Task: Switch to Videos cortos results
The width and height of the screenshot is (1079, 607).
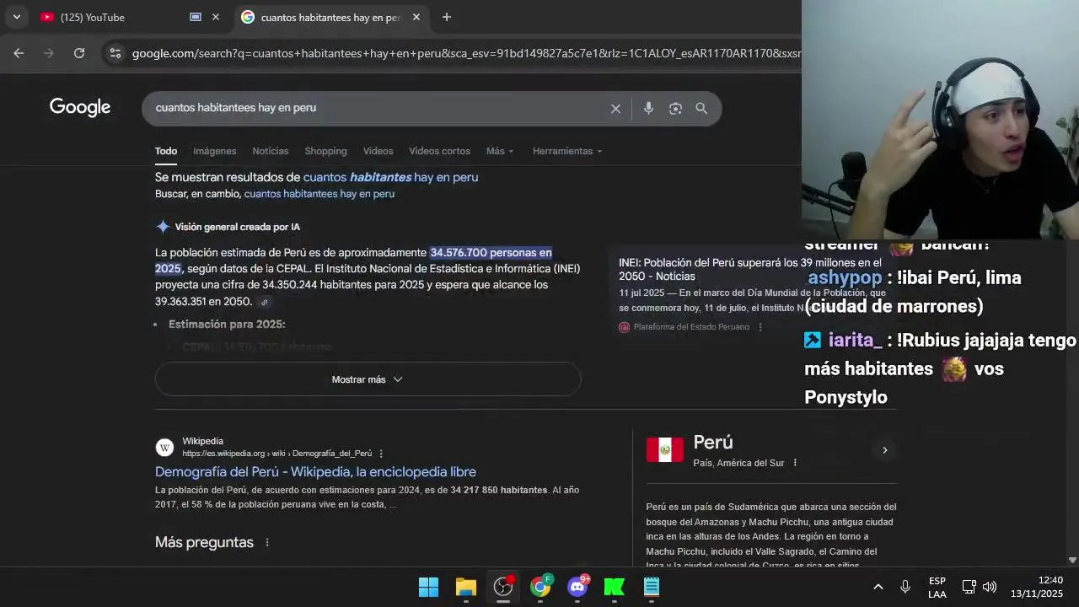Action: 439,151
